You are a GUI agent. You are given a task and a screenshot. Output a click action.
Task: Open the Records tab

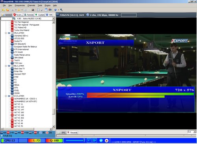(x=72, y=133)
